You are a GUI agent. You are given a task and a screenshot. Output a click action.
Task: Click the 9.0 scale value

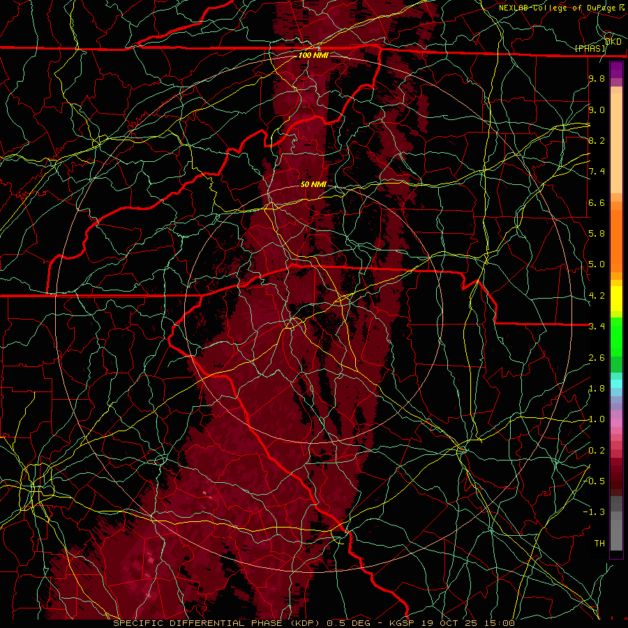click(597, 110)
